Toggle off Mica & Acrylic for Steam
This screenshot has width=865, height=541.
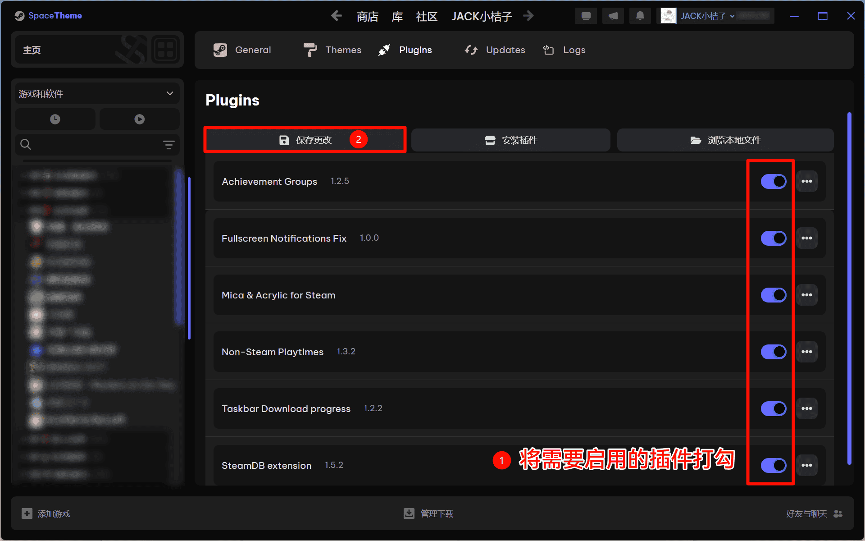774,295
